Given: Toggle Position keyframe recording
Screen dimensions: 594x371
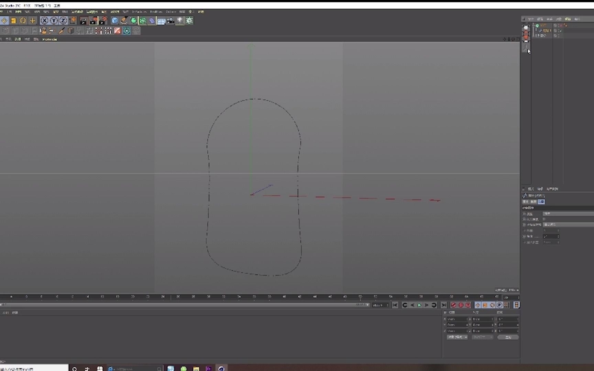Looking at the screenshot, I should click(478, 305).
